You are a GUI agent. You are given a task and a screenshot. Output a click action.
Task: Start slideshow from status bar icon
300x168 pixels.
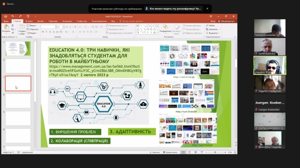coord(202,153)
